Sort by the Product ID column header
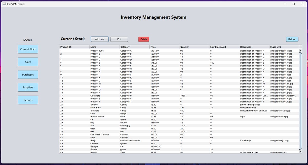Viewport: 308px width, 165px height. click(x=74, y=47)
